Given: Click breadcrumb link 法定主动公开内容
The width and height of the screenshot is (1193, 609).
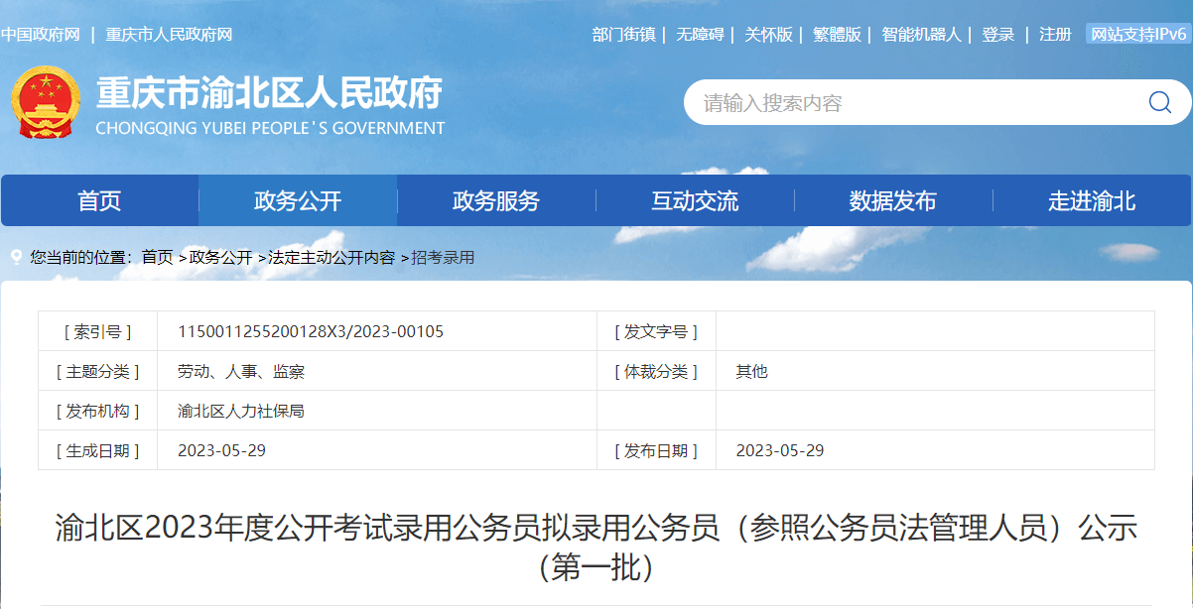Looking at the screenshot, I should [331, 257].
